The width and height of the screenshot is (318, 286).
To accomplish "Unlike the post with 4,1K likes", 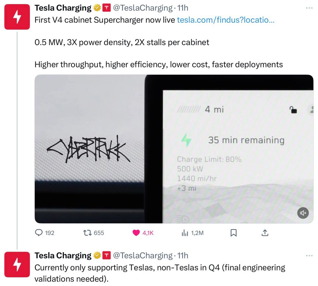I will pyautogui.click(x=136, y=233).
